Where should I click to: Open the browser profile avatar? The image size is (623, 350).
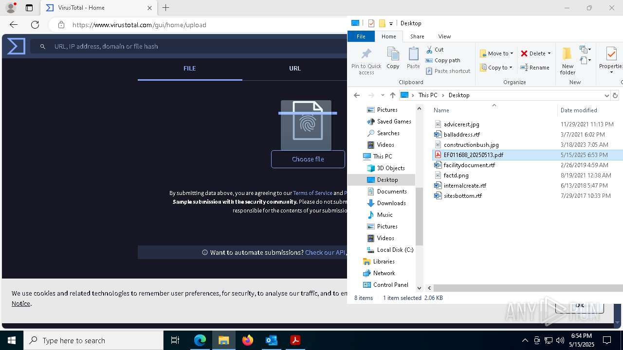11,8
